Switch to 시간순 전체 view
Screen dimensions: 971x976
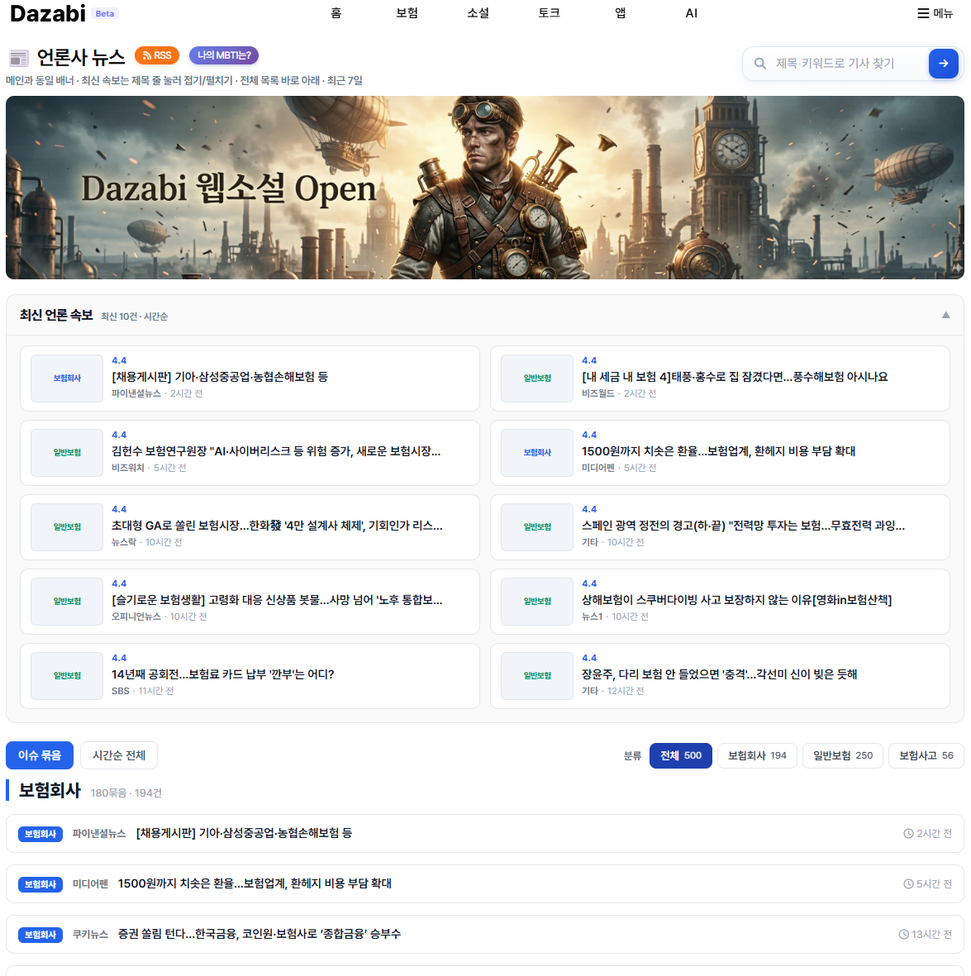click(x=119, y=755)
